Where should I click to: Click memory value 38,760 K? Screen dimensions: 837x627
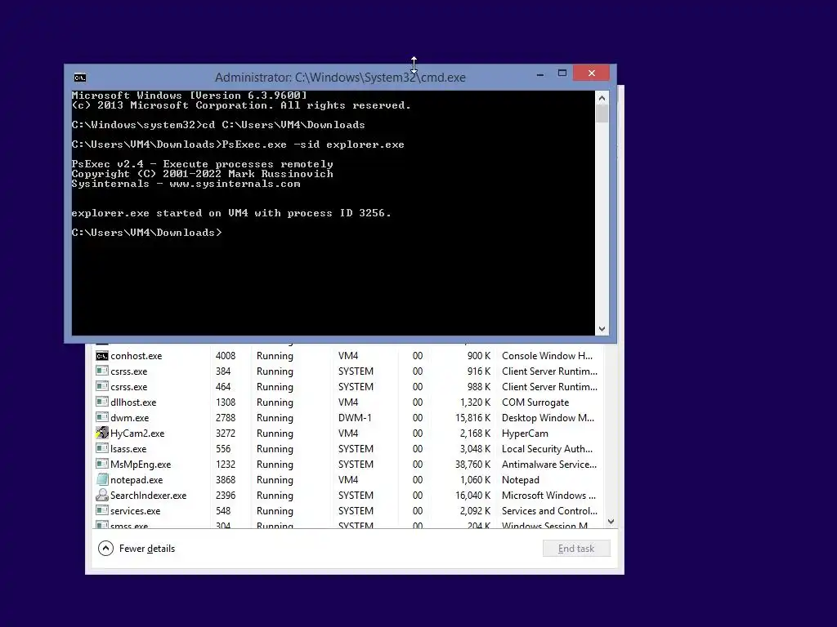pos(473,464)
